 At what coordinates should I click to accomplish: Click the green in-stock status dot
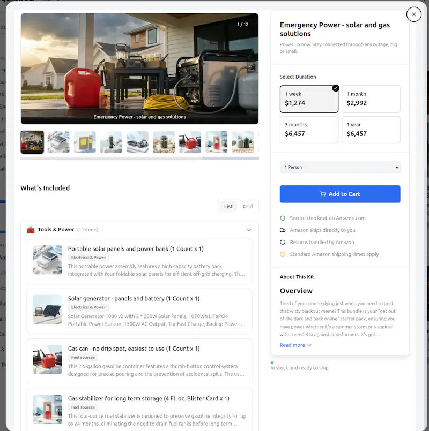pyautogui.click(x=272, y=363)
